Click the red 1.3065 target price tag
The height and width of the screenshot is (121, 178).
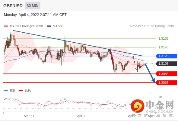(166, 83)
